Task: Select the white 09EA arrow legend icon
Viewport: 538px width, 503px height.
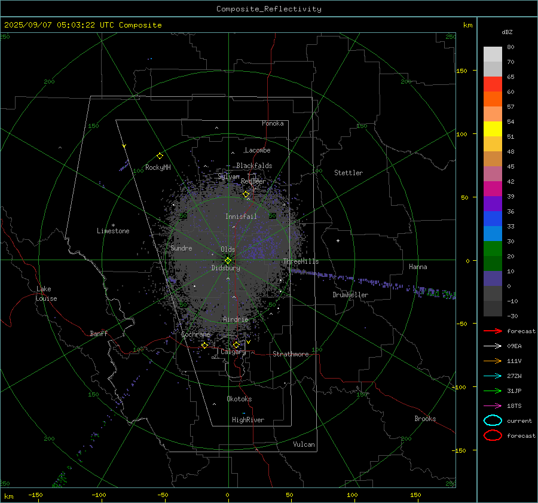Action: [x=493, y=346]
